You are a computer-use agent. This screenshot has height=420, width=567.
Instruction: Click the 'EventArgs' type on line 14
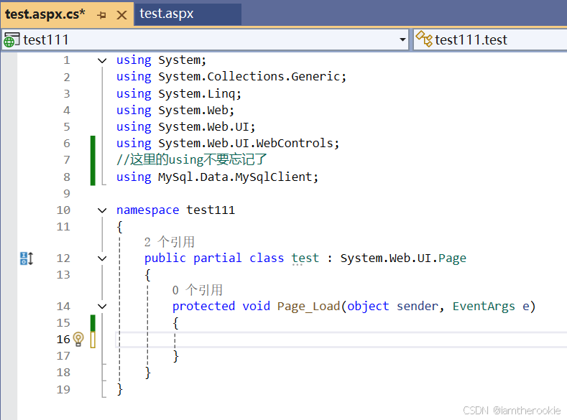pyautogui.click(x=484, y=307)
